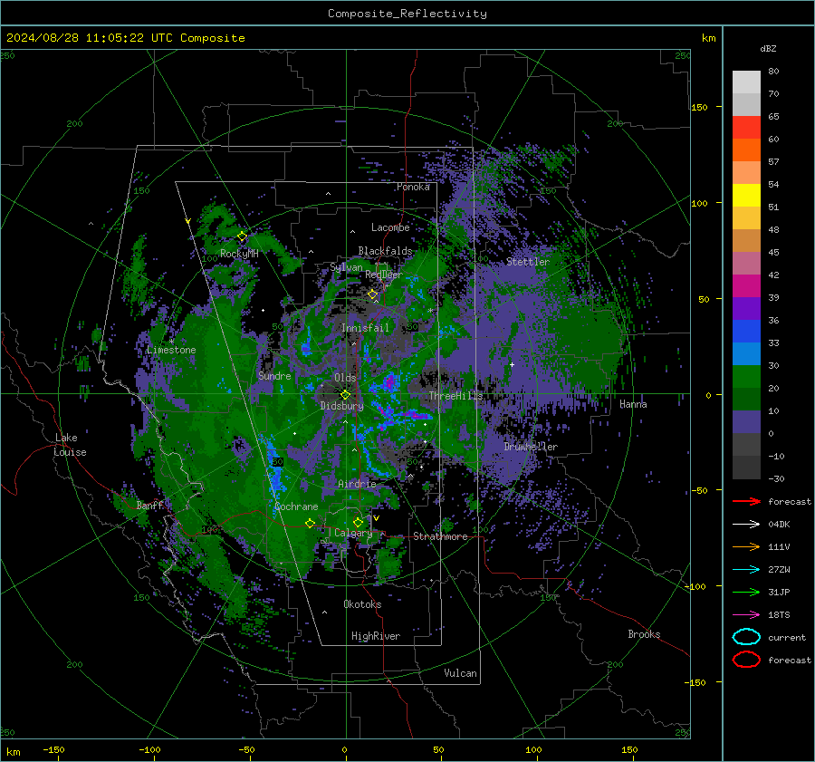Click the RockyMH label
Viewport: 815px width, 762px height.
(x=239, y=254)
